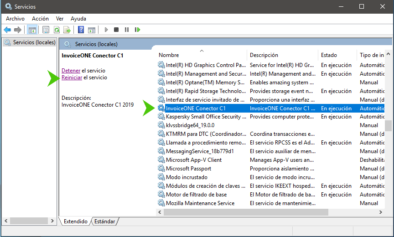
Task: Click the Stop service square icon
Action: 116,30
